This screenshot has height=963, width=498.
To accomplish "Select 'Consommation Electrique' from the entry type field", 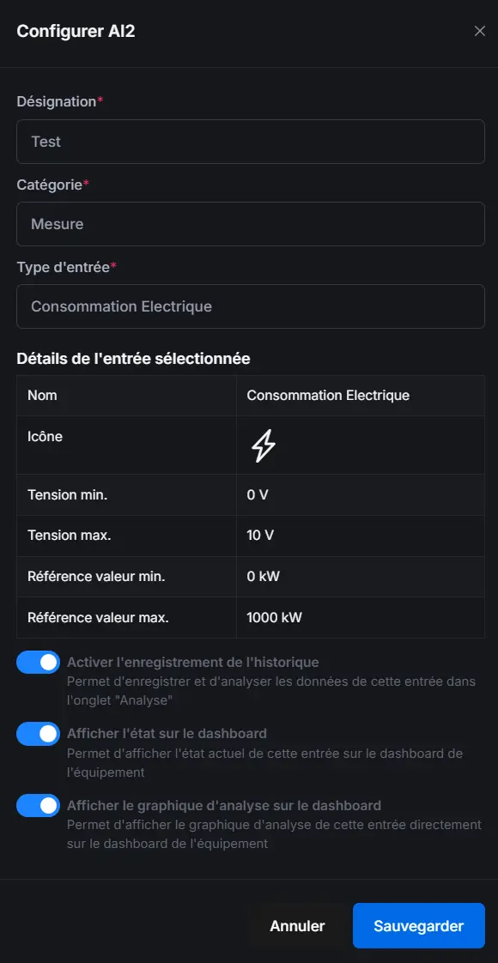I will 250,306.
